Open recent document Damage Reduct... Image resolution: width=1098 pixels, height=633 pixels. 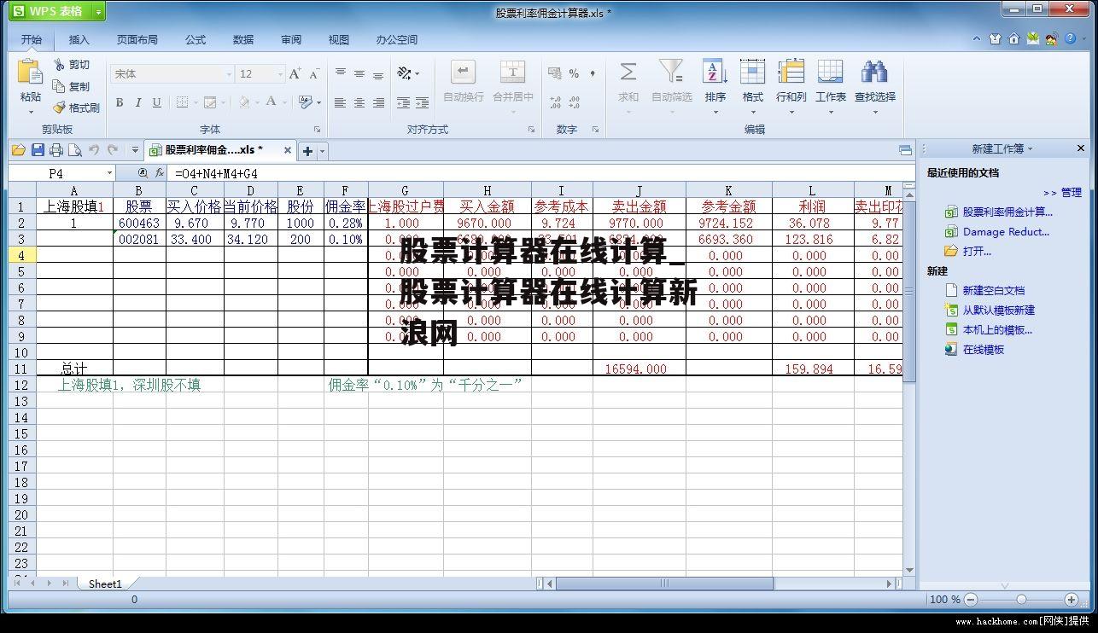(1006, 231)
